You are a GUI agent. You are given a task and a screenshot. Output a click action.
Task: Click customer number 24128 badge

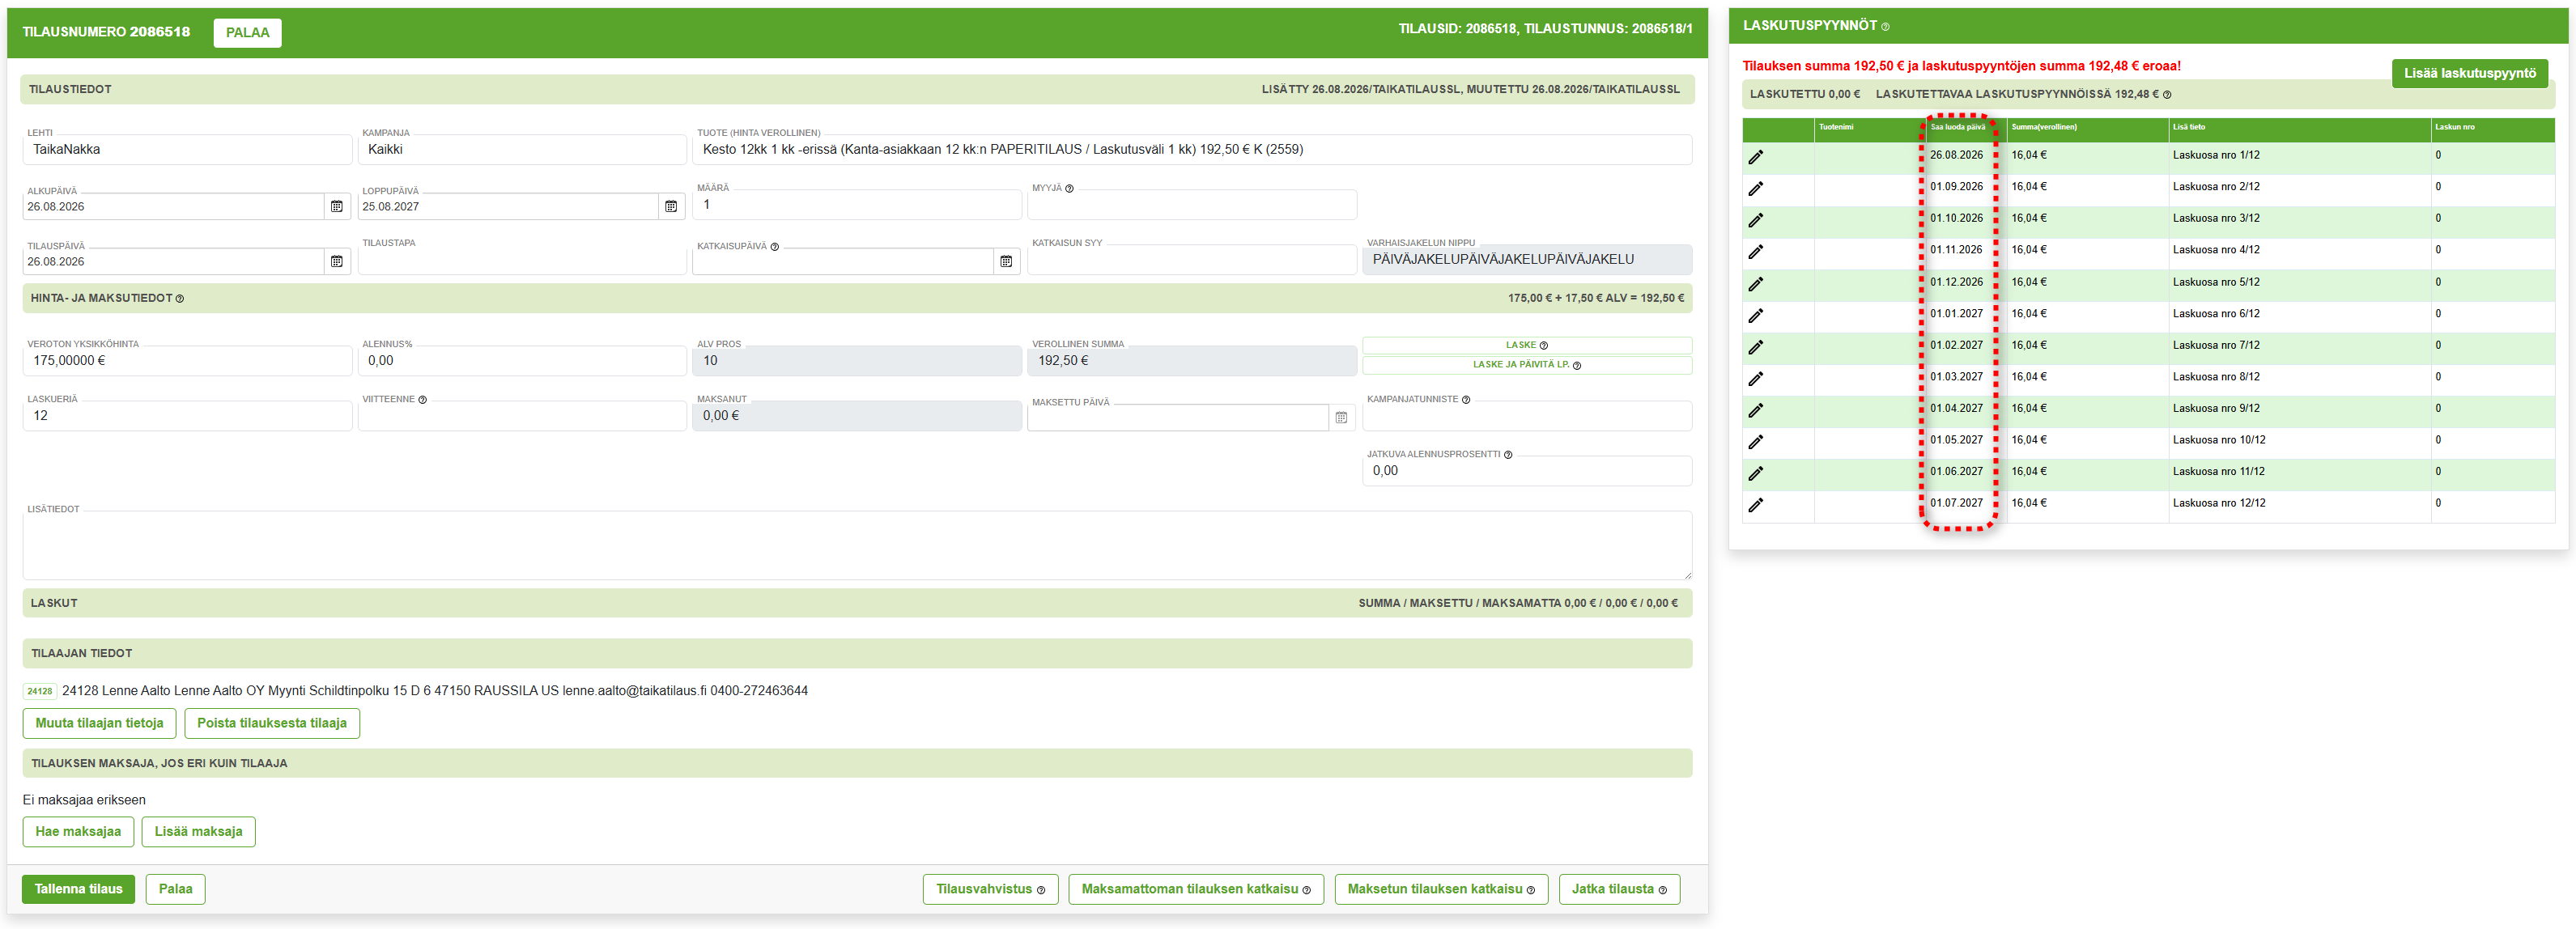click(x=39, y=691)
